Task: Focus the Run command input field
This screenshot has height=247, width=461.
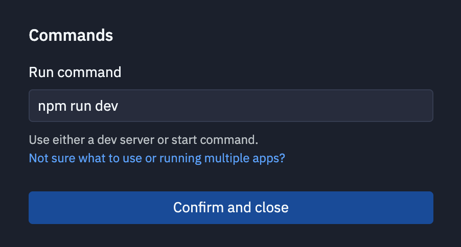Action: pyautogui.click(x=231, y=106)
